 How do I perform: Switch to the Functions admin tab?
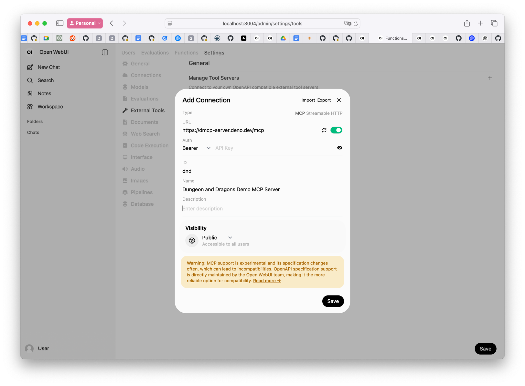[x=186, y=53]
